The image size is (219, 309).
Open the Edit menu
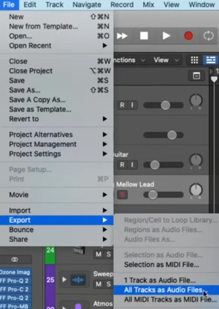tap(30, 5)
